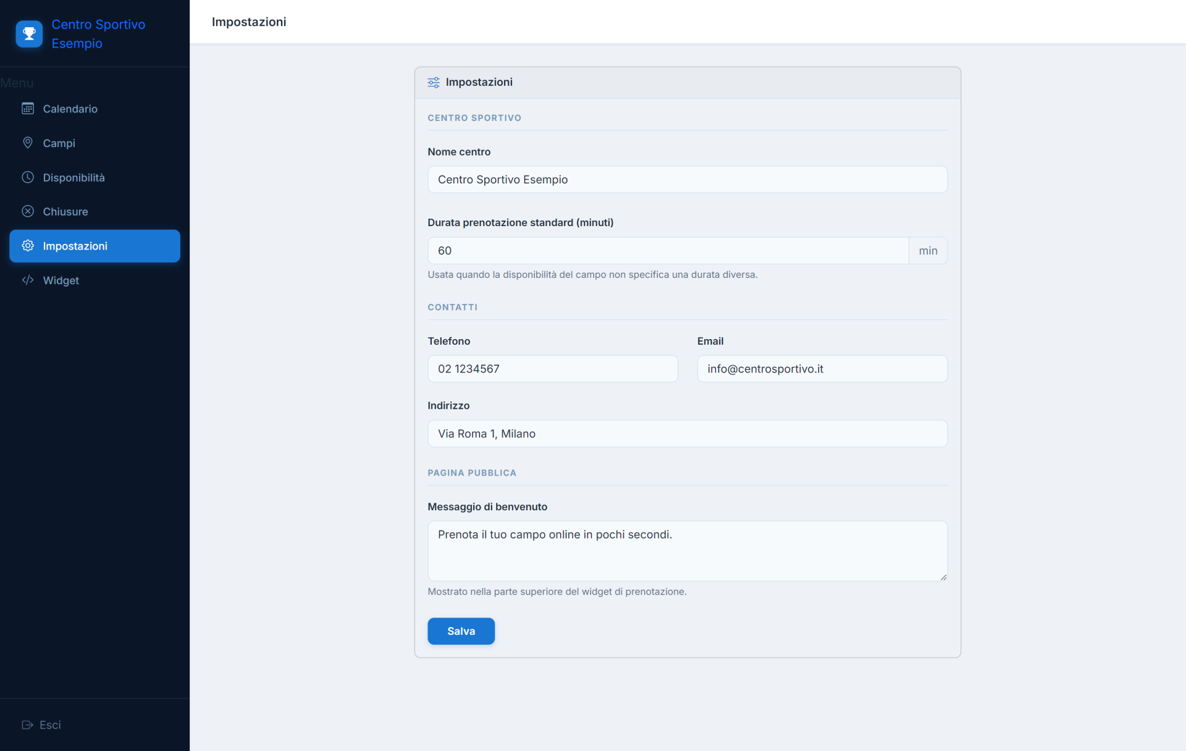Screen dimensions: 1186x751
Task: Click the sliders icon in Impostazioni card header
Action: click(x=434, y=82)
